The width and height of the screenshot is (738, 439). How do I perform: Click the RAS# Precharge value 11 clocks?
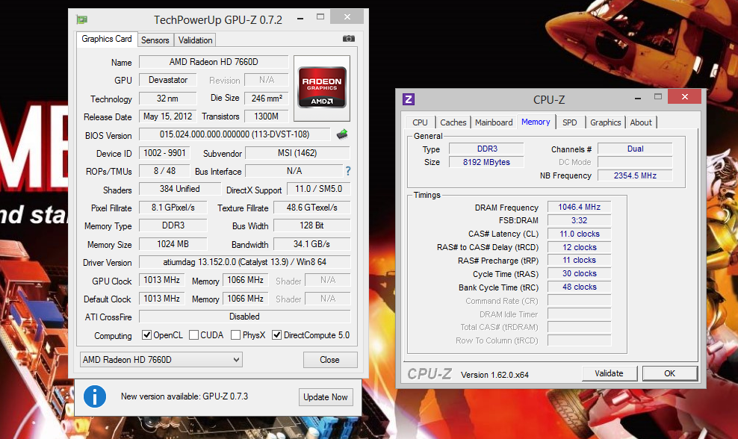point(580,260)
